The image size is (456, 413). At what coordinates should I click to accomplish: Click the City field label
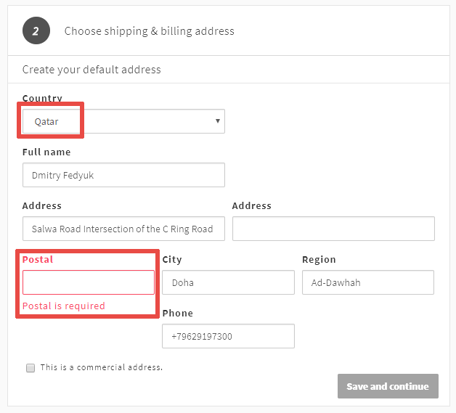pyautogui.click(x=172, y=259)
